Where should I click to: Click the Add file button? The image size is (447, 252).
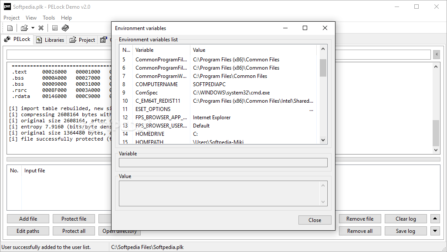point(28,218)
